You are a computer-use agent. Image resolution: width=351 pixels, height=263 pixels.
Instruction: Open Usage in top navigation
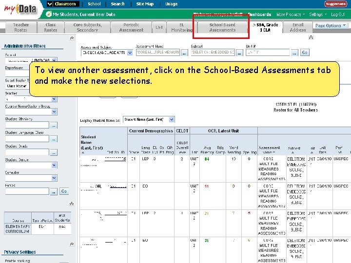pyautogui.click(x=172, y=4)
